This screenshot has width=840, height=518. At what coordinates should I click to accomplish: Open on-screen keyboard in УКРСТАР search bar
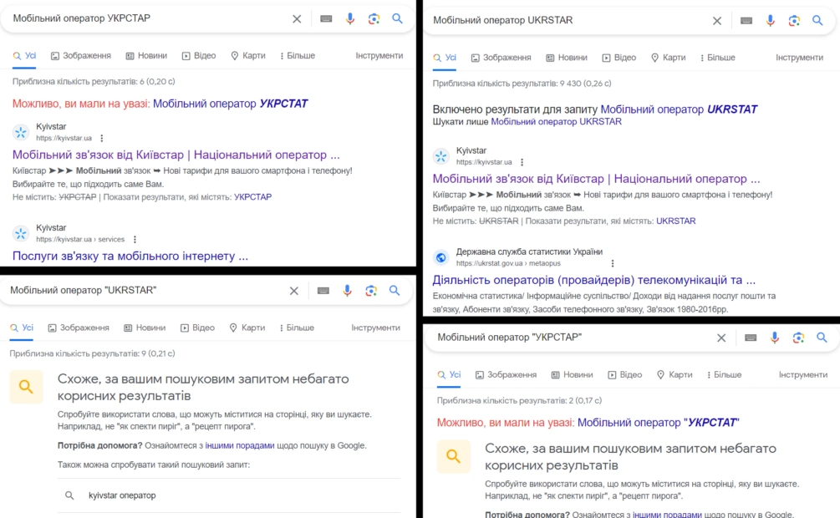(326, 18)
